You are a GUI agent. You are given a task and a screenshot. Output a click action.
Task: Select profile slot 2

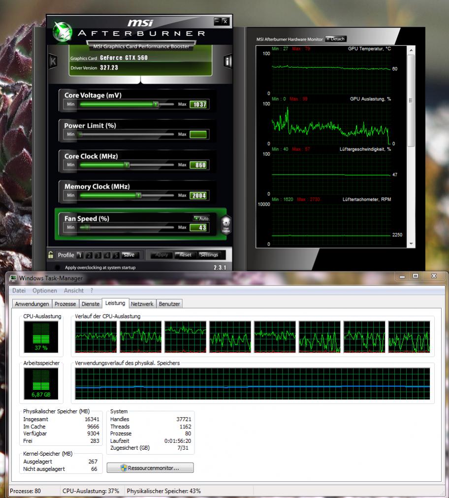(x=89, y=255)
